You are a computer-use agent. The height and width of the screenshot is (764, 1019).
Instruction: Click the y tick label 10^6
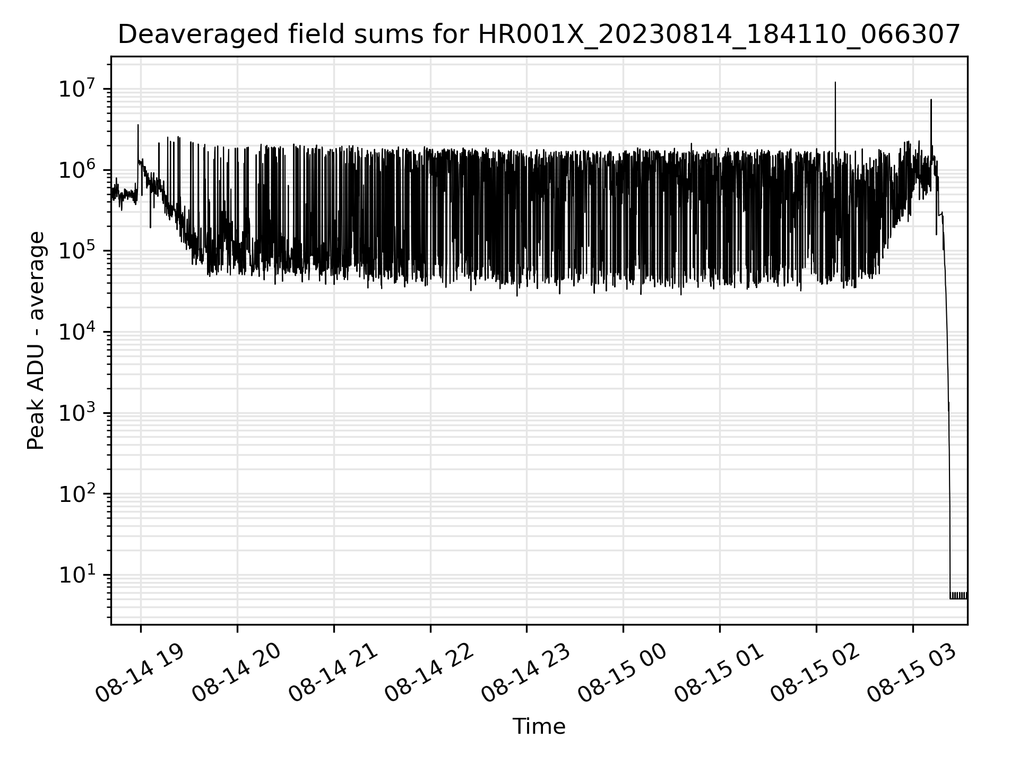tap(76, 169)
